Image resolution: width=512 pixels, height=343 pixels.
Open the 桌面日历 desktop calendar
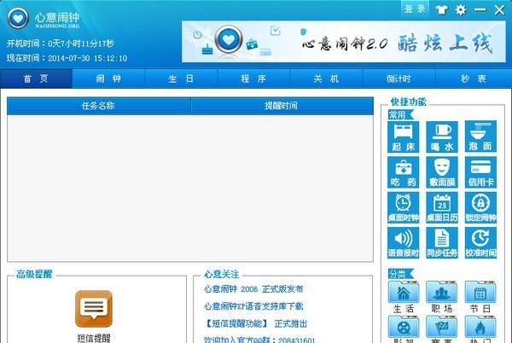(442, 207)
